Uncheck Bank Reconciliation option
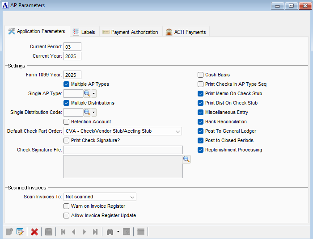Image resolution: width=313 pixels, height=239 pixels. (201, 122)
